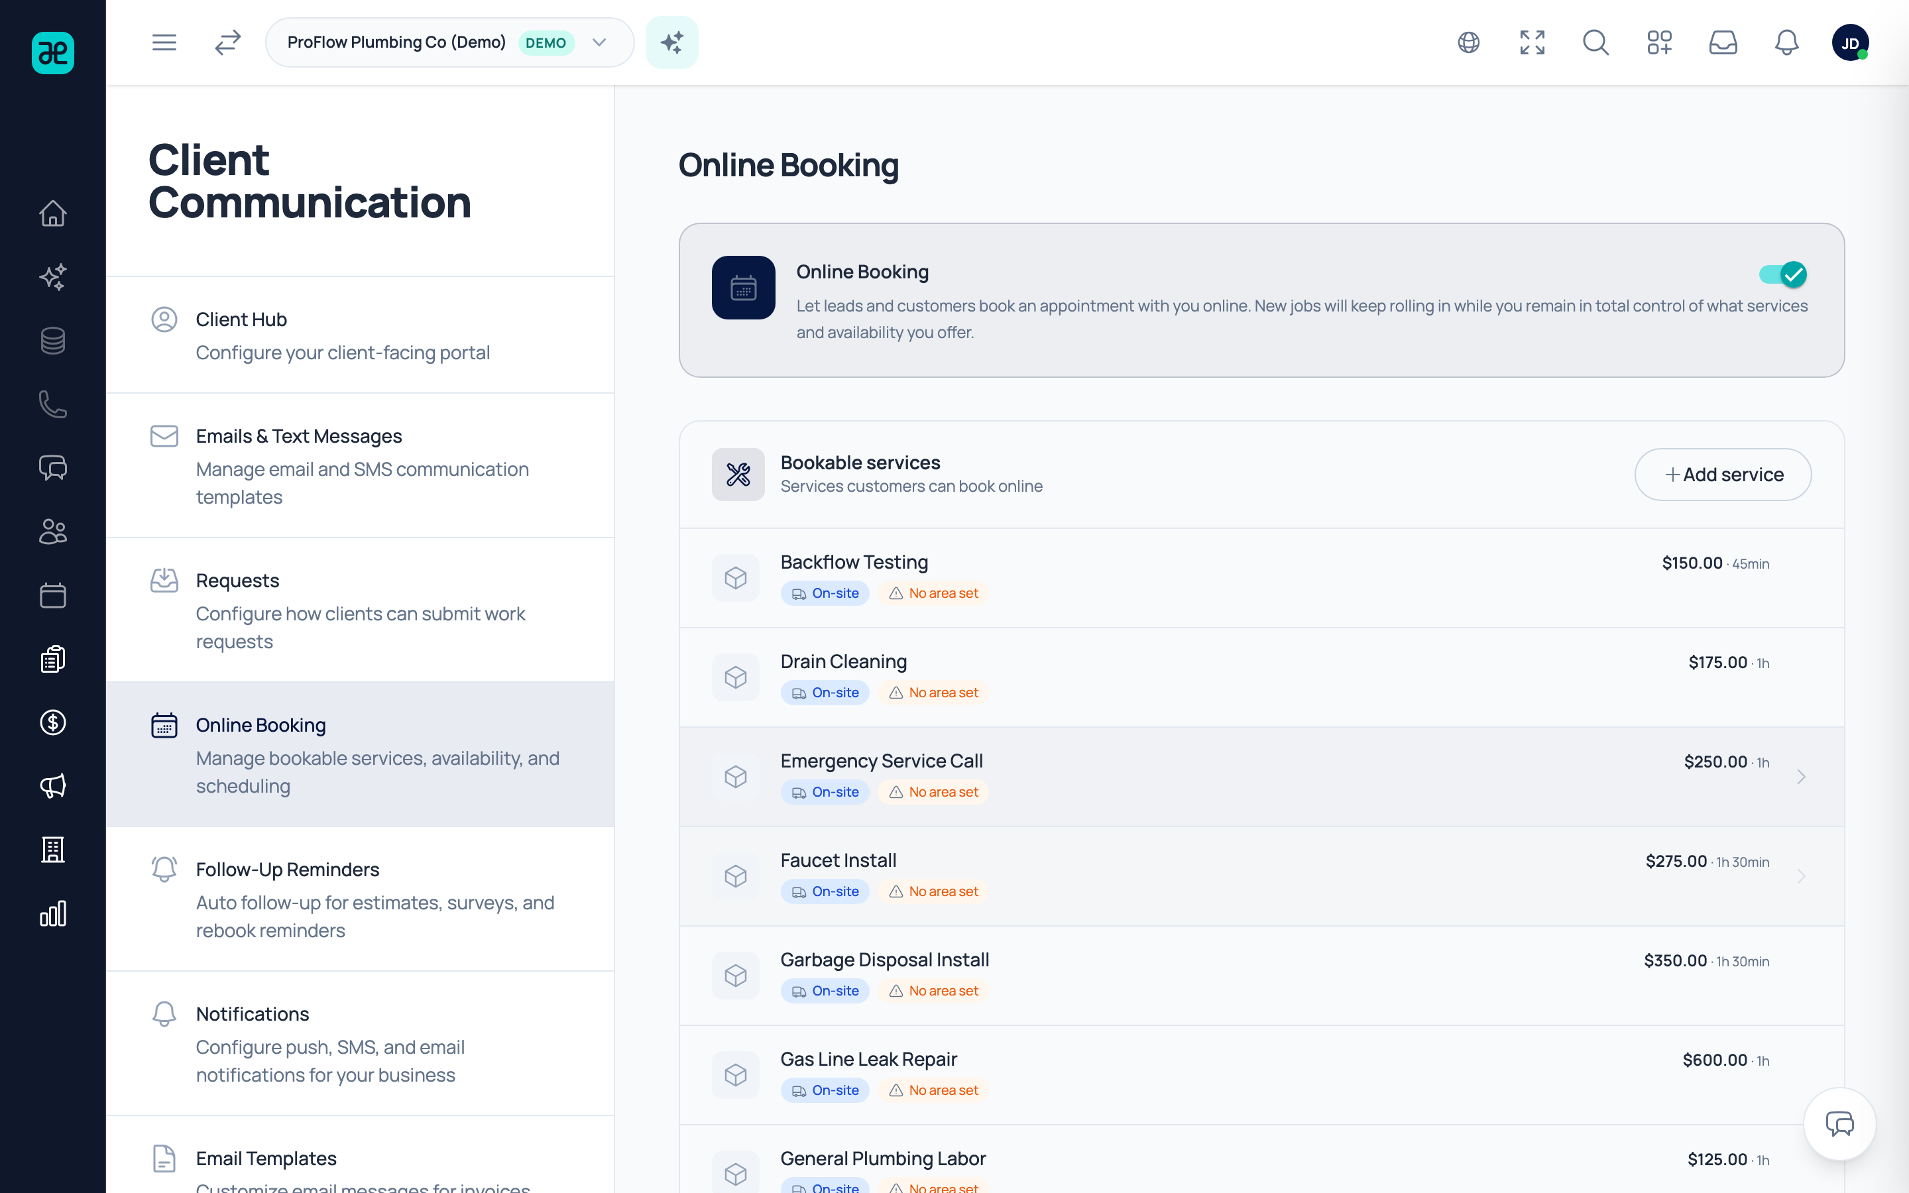
Task: Open Requests settings section
Action: point(360,610)
